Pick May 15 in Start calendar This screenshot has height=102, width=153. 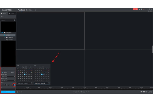click(27, 74)
